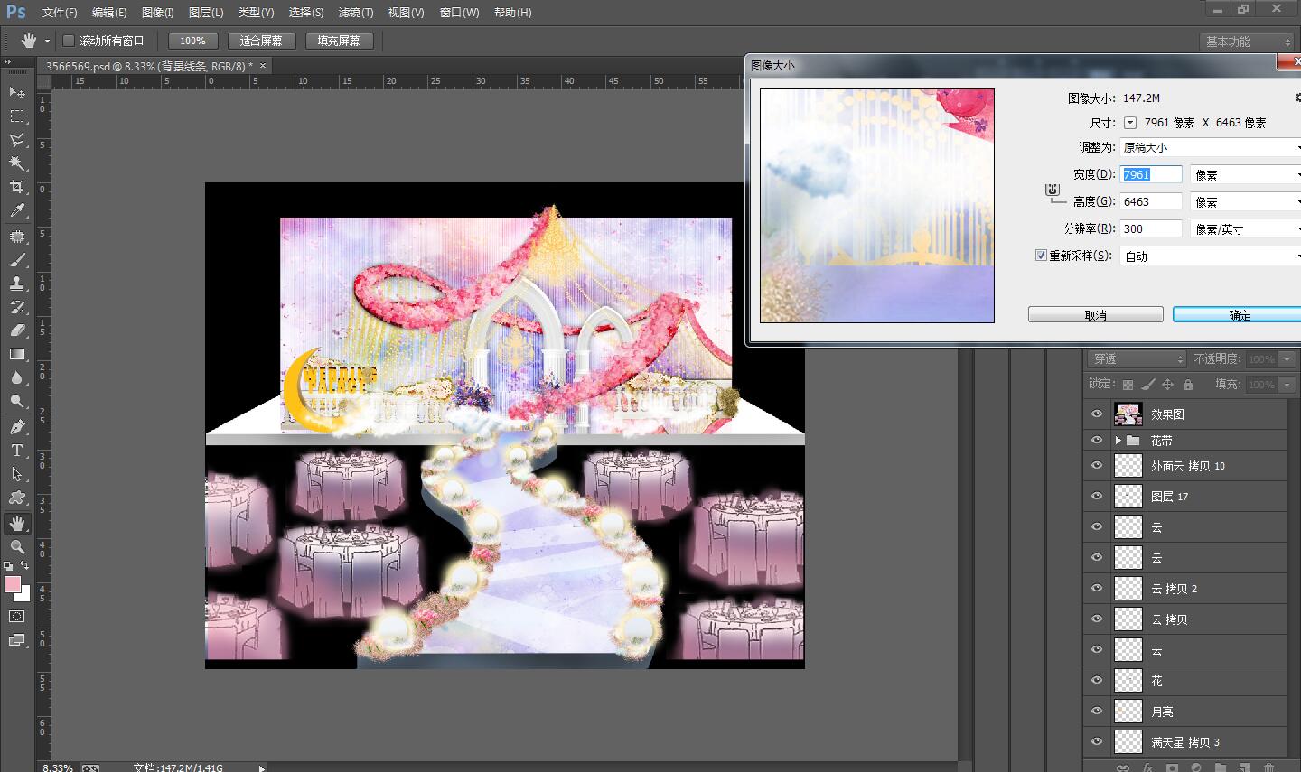Open the 滤镜(T) menu
This screenshot has width=1301, height=772.
356,13
